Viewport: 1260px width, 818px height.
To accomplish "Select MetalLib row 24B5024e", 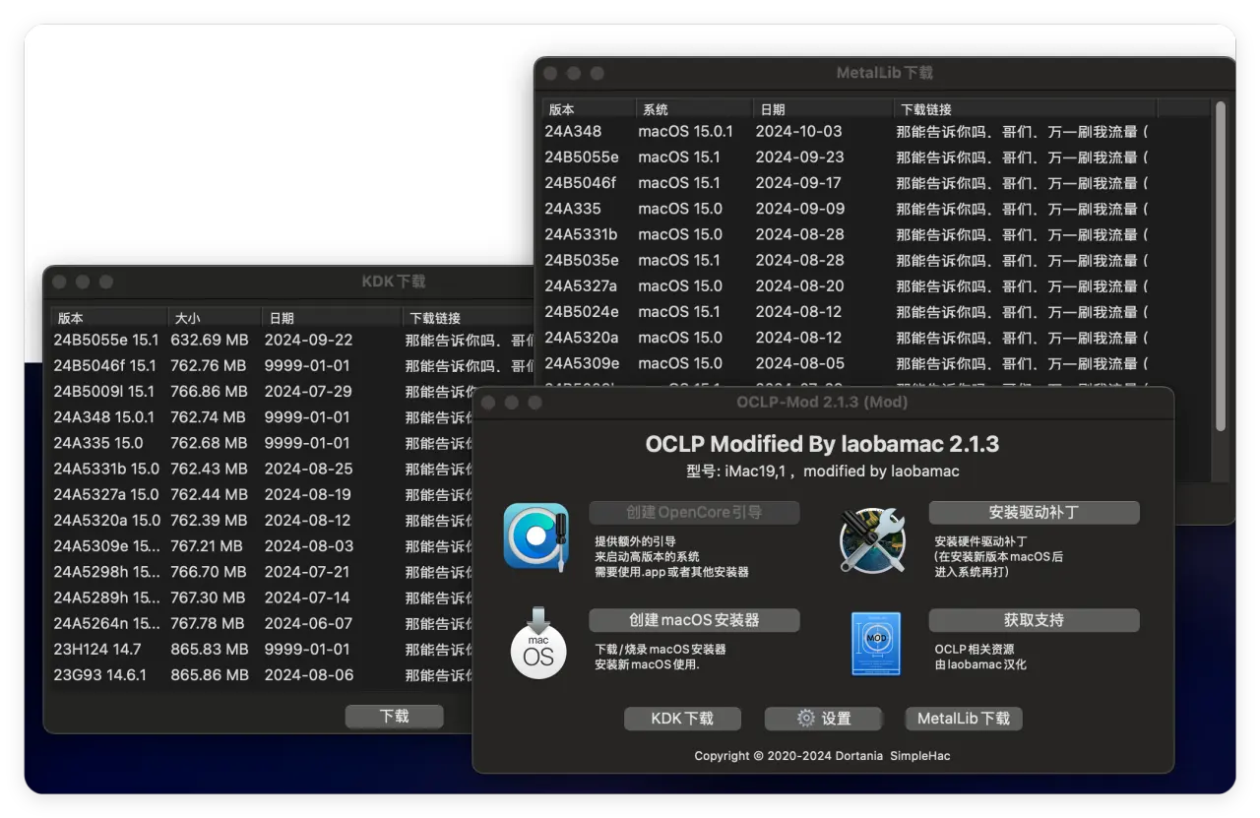I will point(877,311).
